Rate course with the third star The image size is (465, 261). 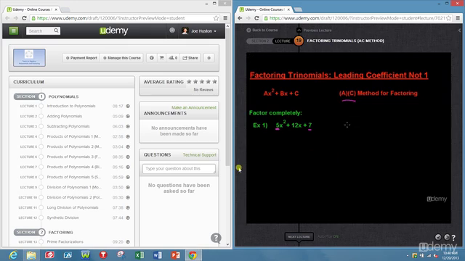coord(202,82)
